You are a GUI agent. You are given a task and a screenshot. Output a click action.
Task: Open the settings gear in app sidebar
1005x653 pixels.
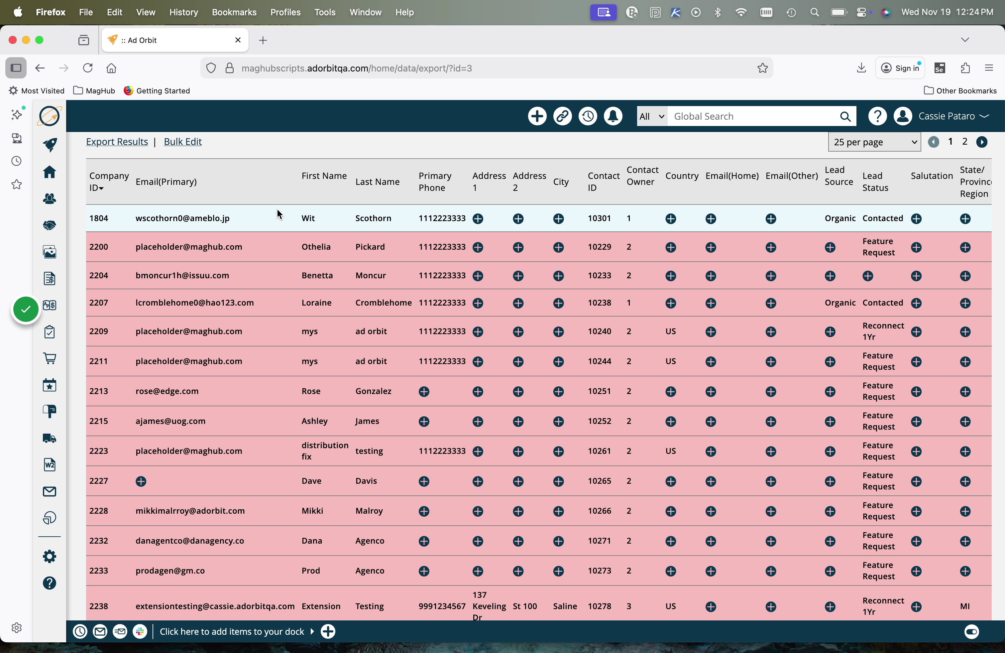50,556
